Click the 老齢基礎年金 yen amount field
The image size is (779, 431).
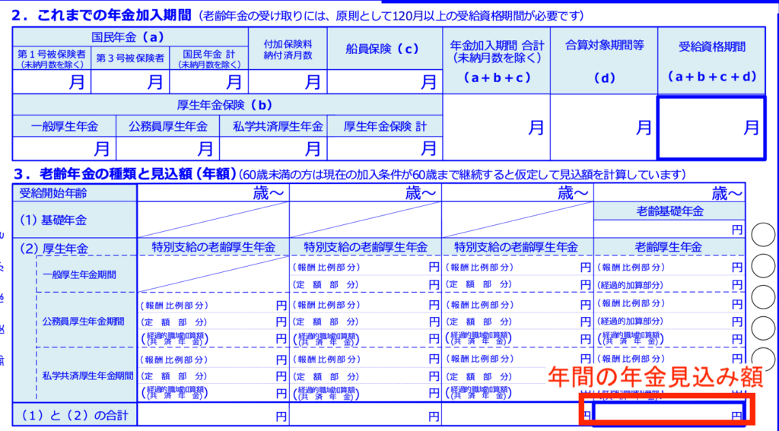[x=668, y=228]
